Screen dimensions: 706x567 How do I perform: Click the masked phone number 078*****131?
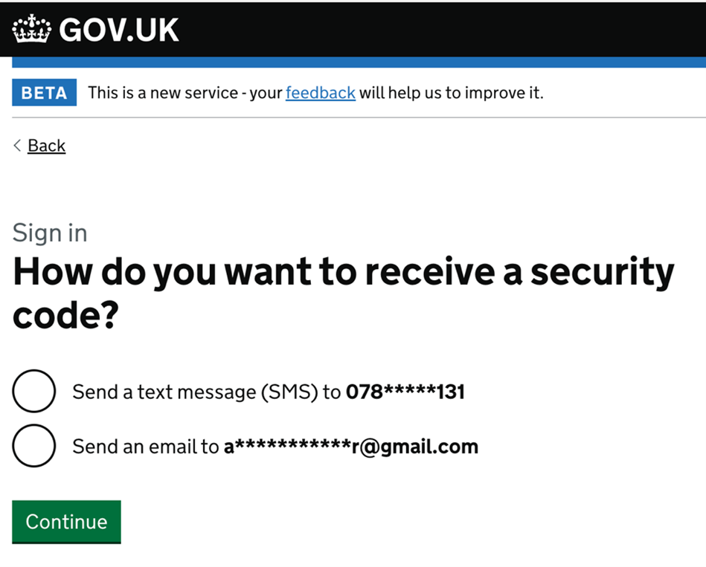tap(405, 392)
